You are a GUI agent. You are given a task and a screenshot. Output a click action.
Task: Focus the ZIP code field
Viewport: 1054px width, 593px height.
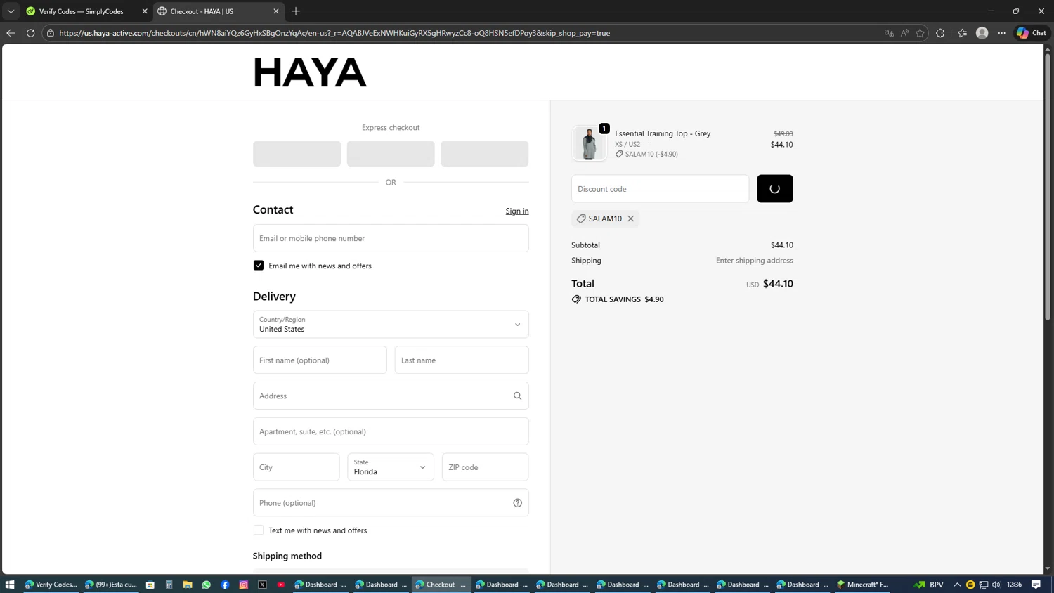click(x=485, y=467)
